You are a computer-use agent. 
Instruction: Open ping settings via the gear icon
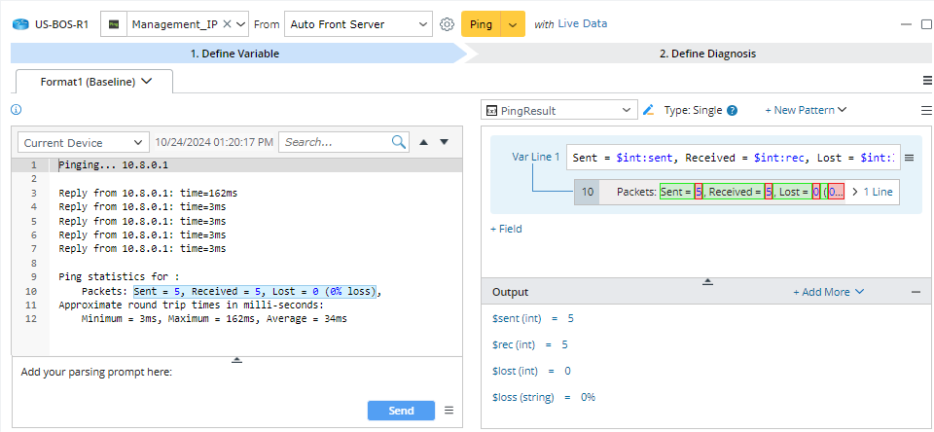coord(447,24)
